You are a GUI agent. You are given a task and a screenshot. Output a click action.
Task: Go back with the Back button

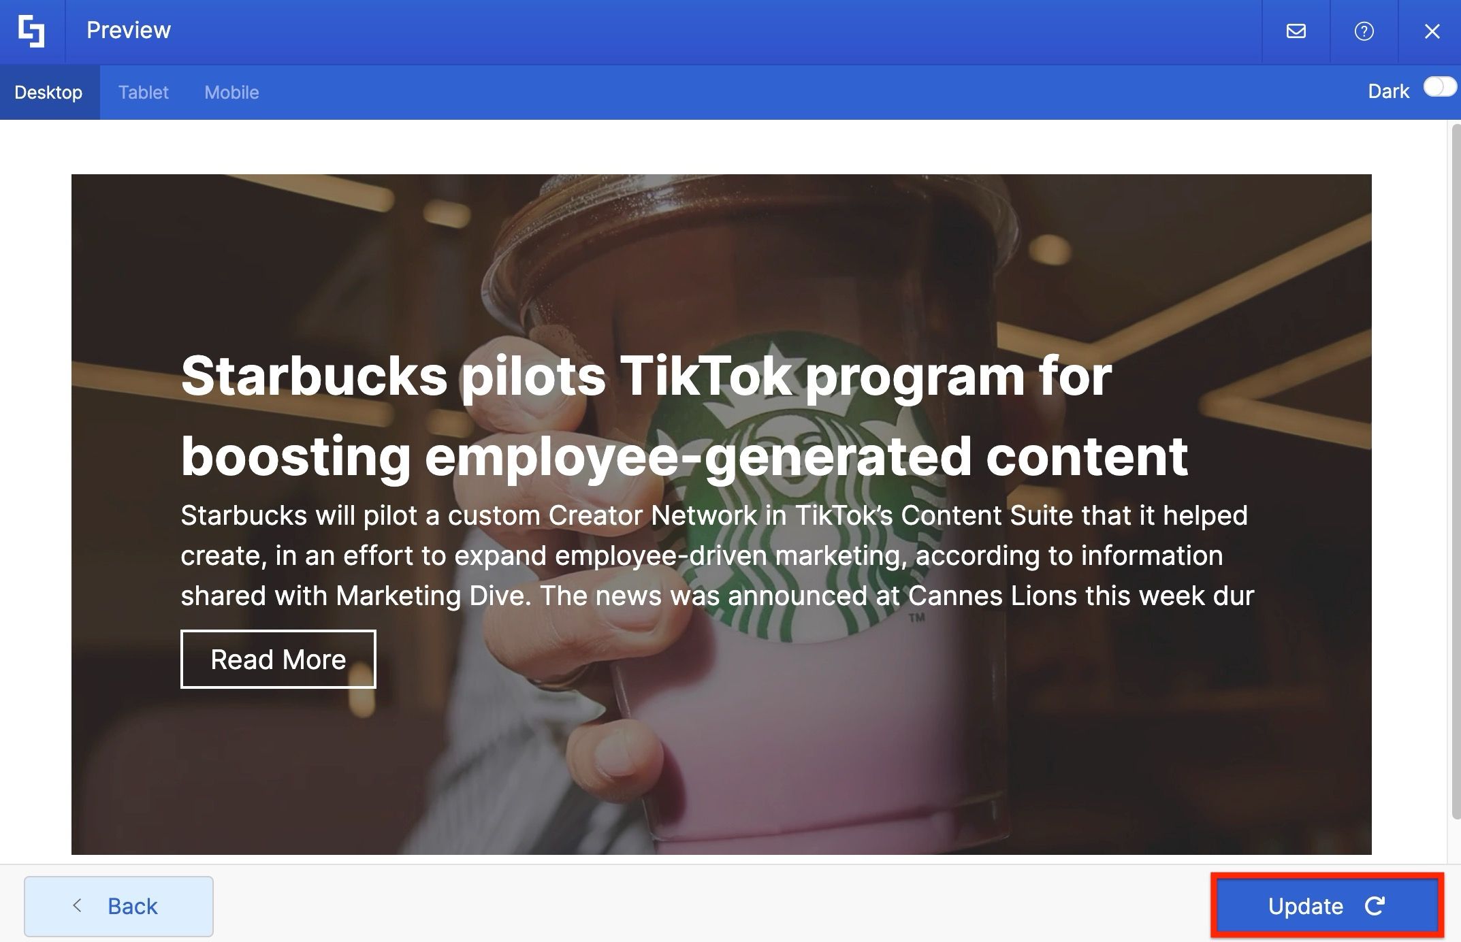click(118, 906)
